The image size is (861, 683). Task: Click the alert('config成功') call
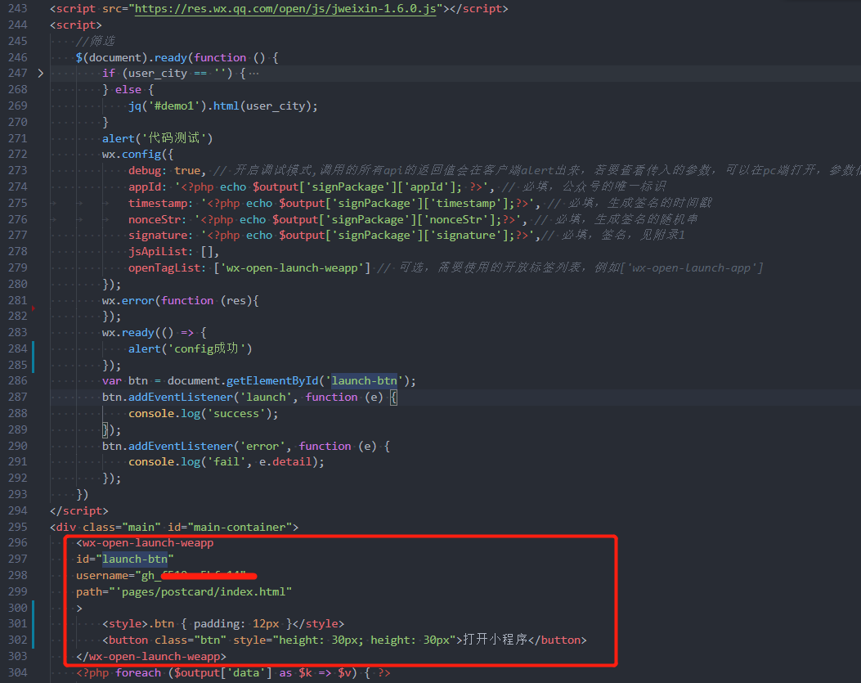click(x=190, y=348)
